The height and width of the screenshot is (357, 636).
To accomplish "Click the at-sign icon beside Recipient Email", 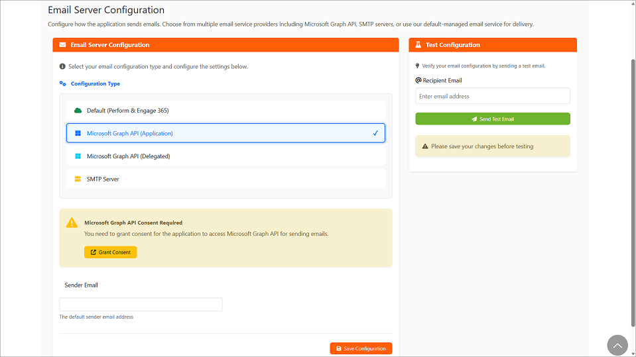I will coord(418,80).
